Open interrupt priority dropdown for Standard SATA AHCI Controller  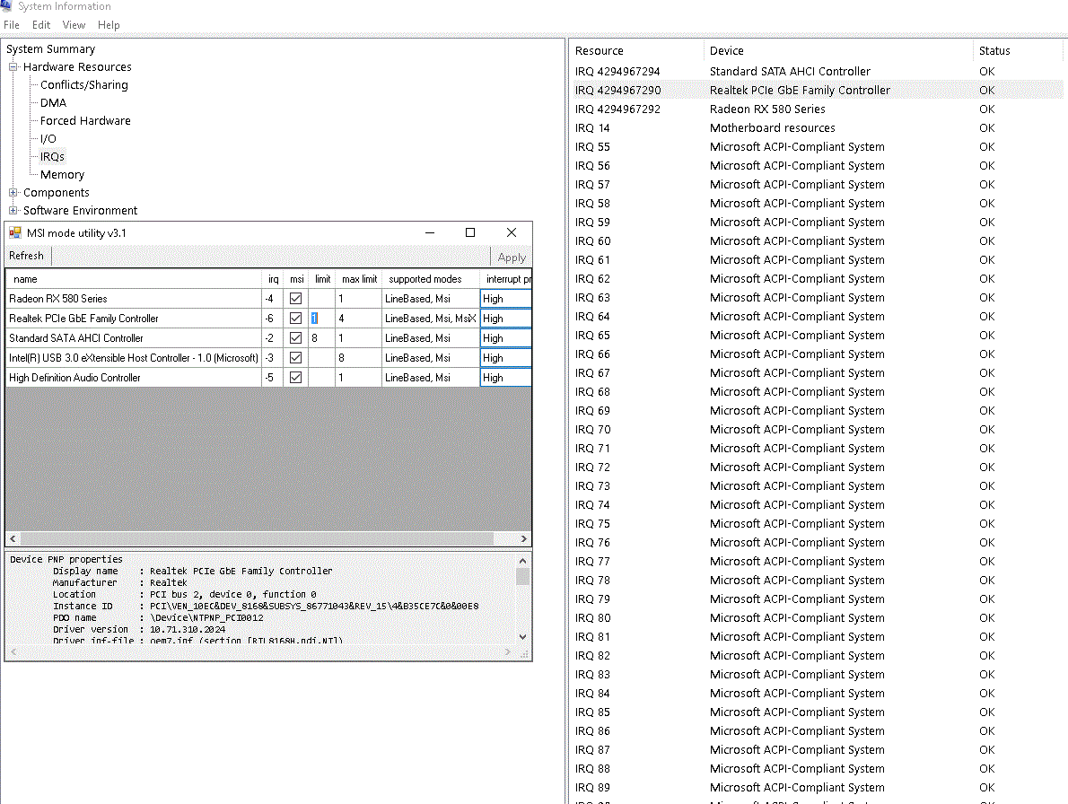click(x=505, y=338)
